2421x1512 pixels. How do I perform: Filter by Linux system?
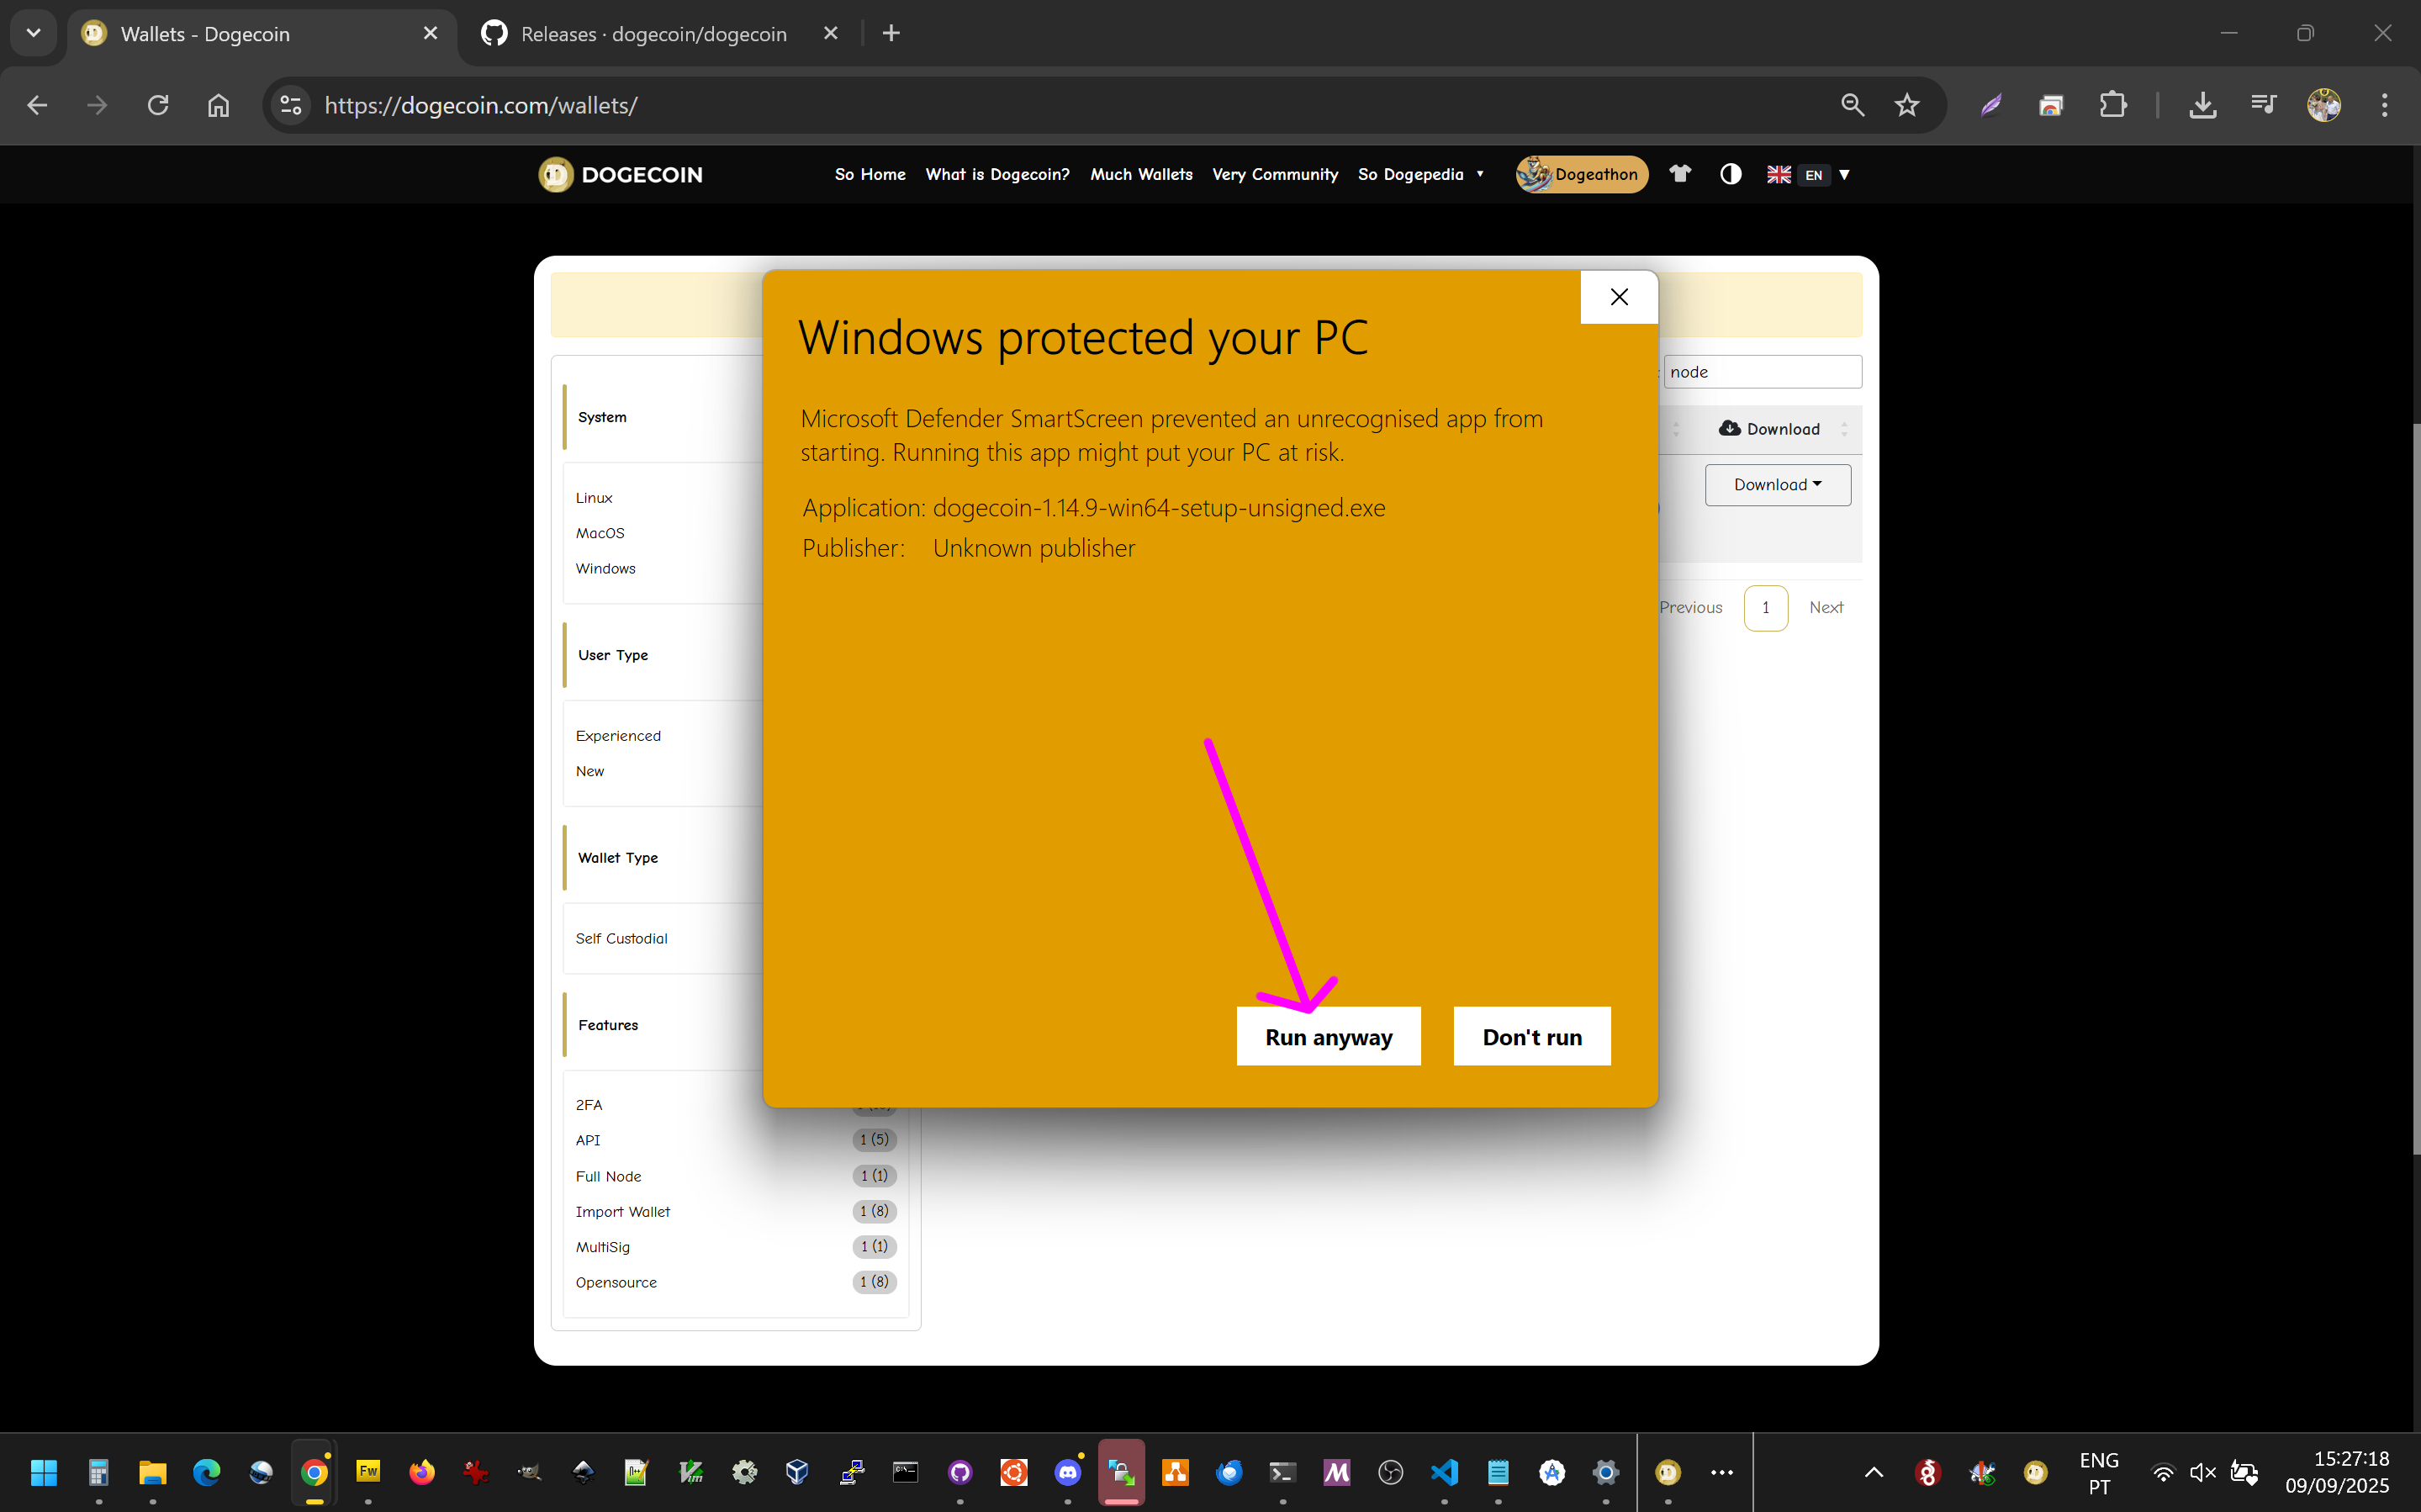(594, 498)
